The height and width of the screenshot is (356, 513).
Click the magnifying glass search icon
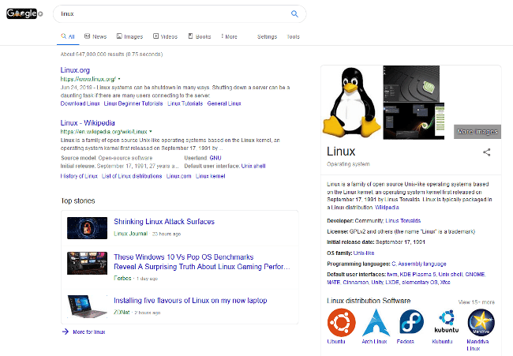[294, 13]
